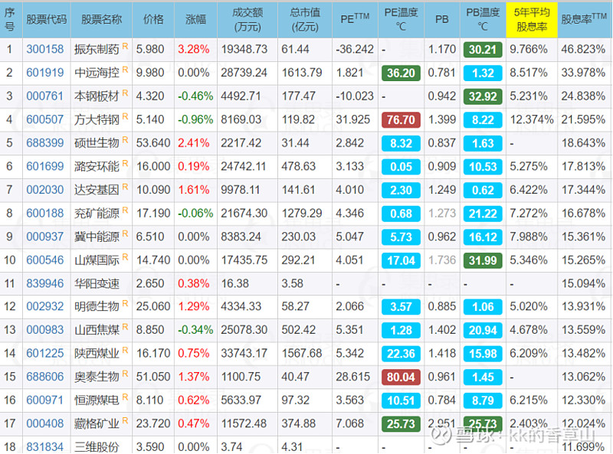Sort by PE TTM column header
This screenshot has width=613, height=454.
pos(355,18)
